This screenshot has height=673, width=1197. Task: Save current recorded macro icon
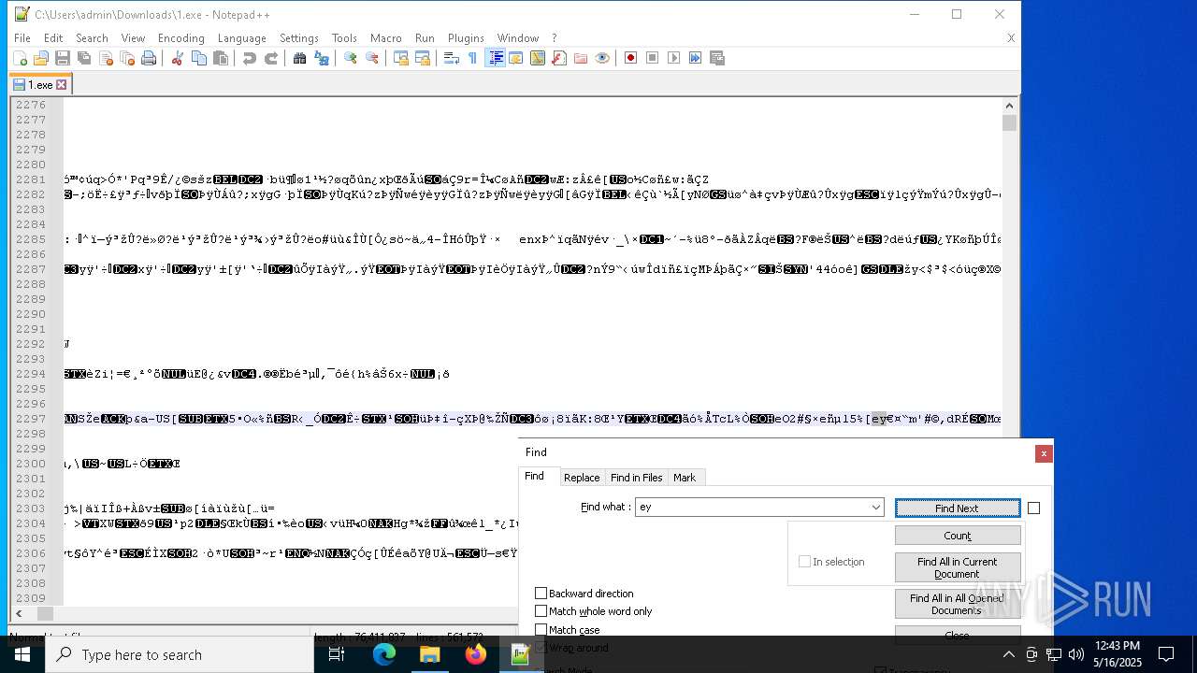pyautogui.click(x=717, y=58)
